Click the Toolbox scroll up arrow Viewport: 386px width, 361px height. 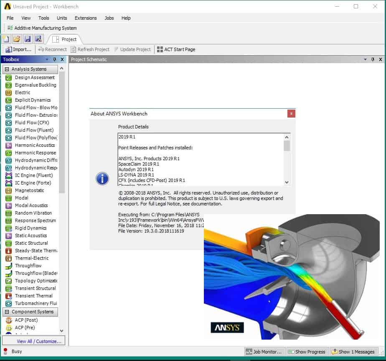tap(62, 68)
